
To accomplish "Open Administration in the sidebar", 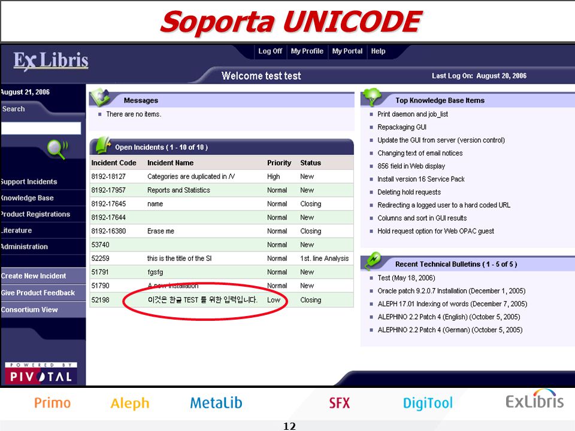I will (24, 247).
